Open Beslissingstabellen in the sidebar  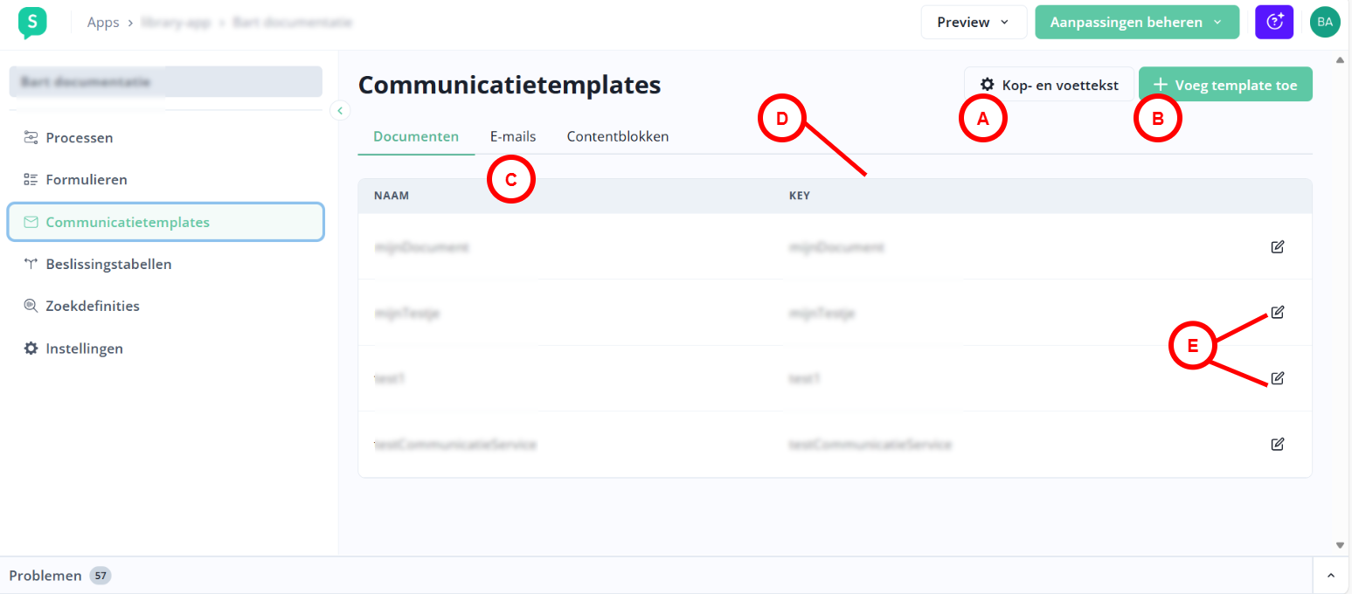click(x=108, y=264)
